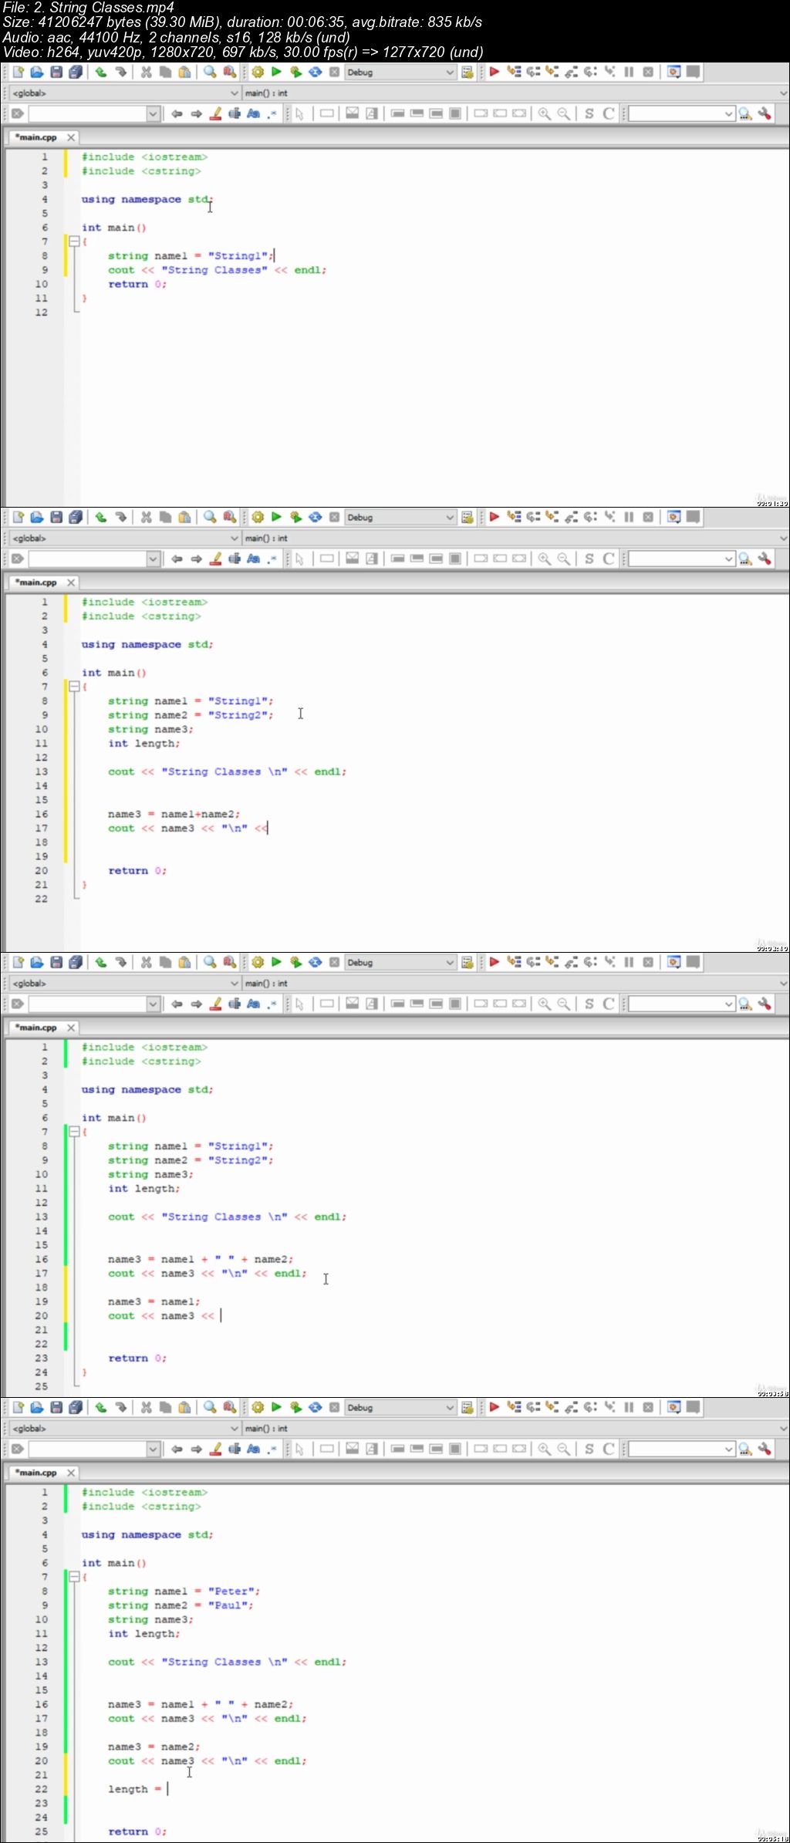Screen dimensions: 790x1843
Task: Close main.cpp tab in frame with "Peter"
Action: tap(71, 1473)
